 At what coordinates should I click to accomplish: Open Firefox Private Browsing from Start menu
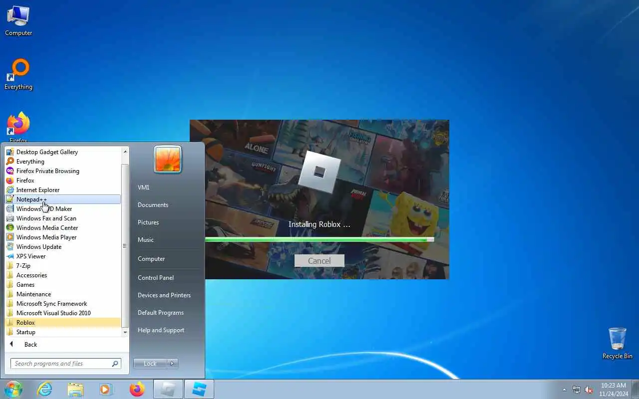point(63,171)
